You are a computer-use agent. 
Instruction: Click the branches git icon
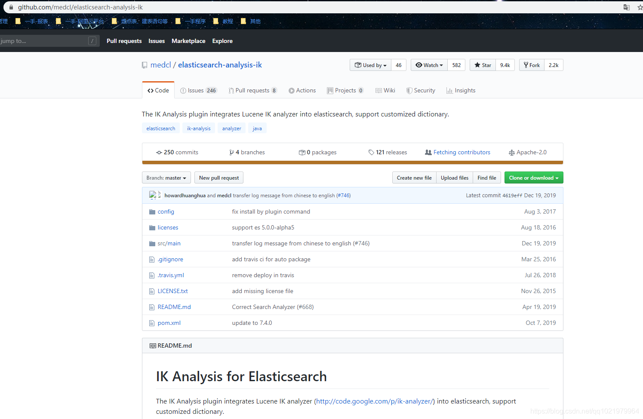tap(232, 153)
